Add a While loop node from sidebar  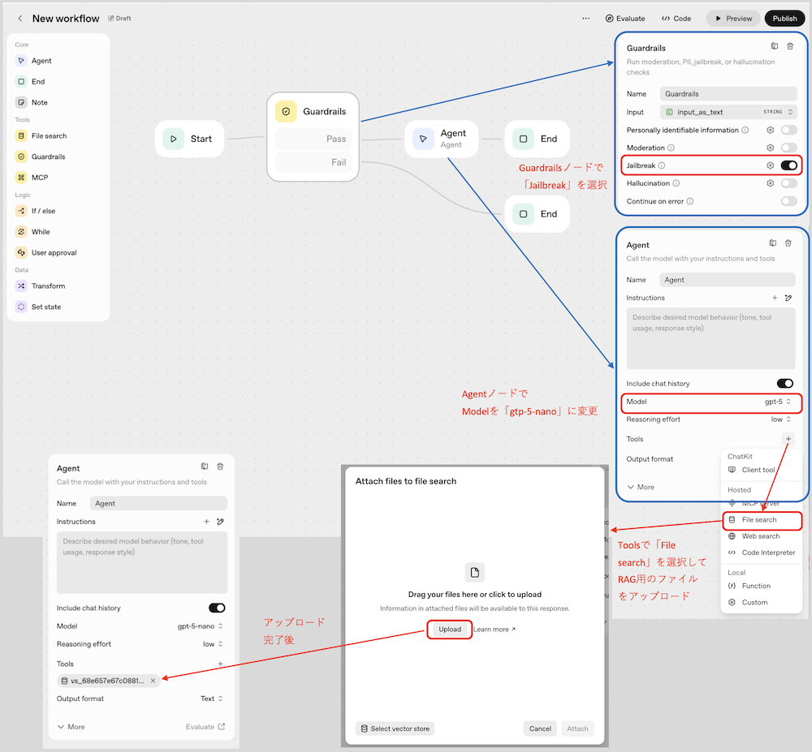click(x=40, y=232)
